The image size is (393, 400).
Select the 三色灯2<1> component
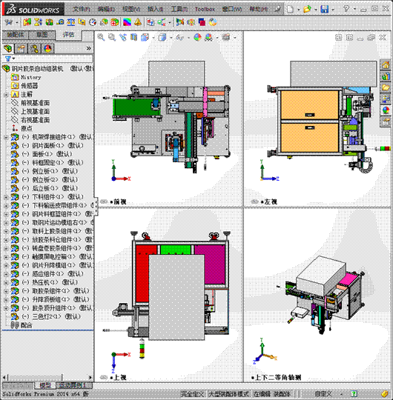click(x=51, y=316)
